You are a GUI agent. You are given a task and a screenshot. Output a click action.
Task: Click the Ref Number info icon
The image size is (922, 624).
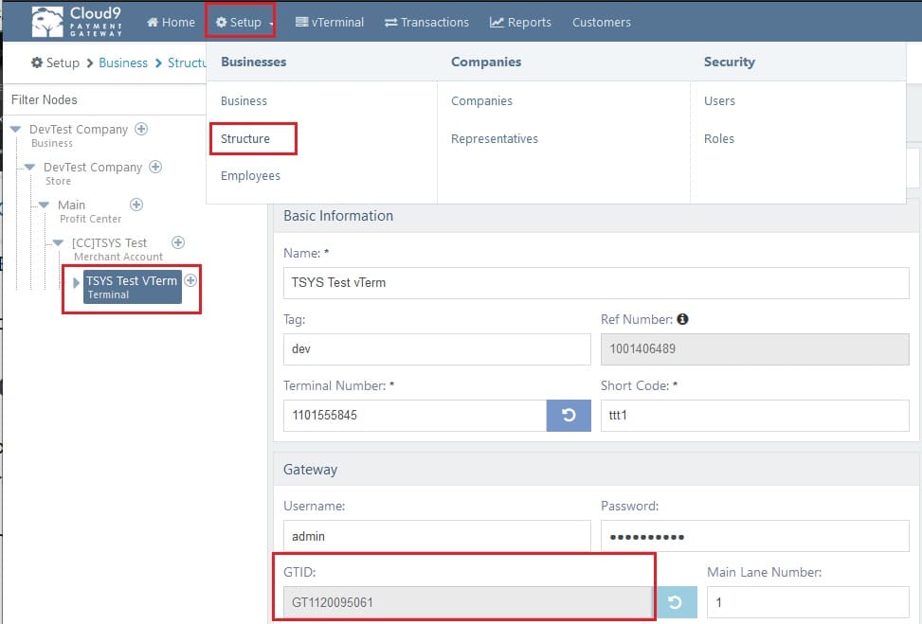point(682,319)
